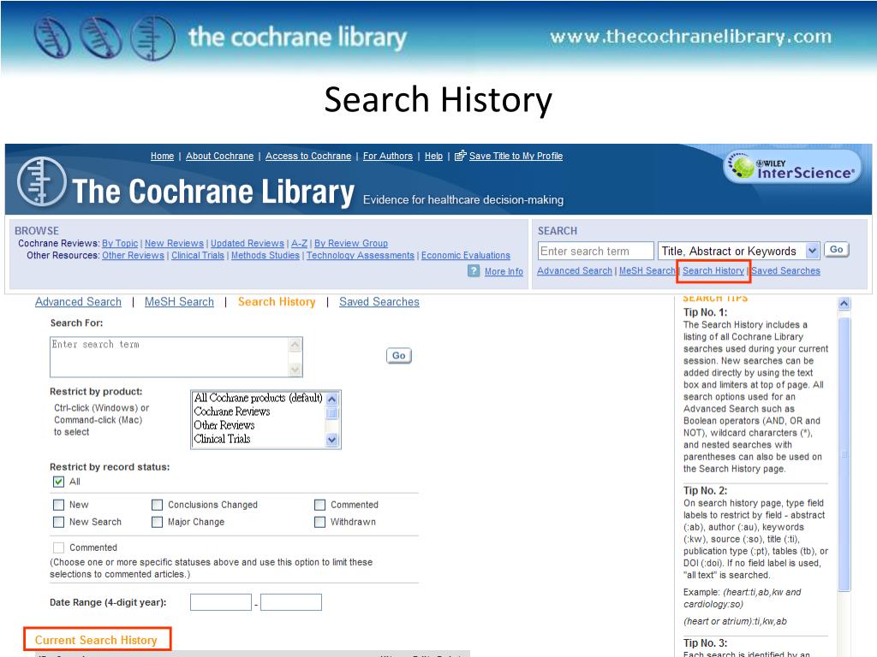
Task: Click the More Info link
Action: (504, 271)
